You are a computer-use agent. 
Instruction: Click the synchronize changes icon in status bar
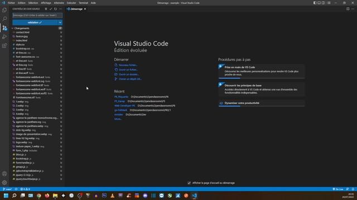[16, 189]
